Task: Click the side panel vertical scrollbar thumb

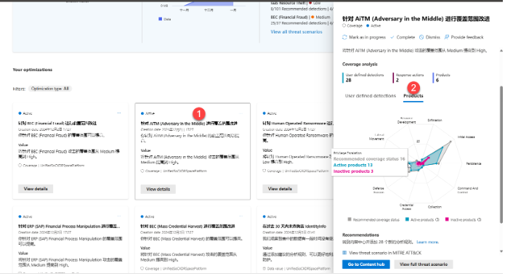Action: coord(501,155)
